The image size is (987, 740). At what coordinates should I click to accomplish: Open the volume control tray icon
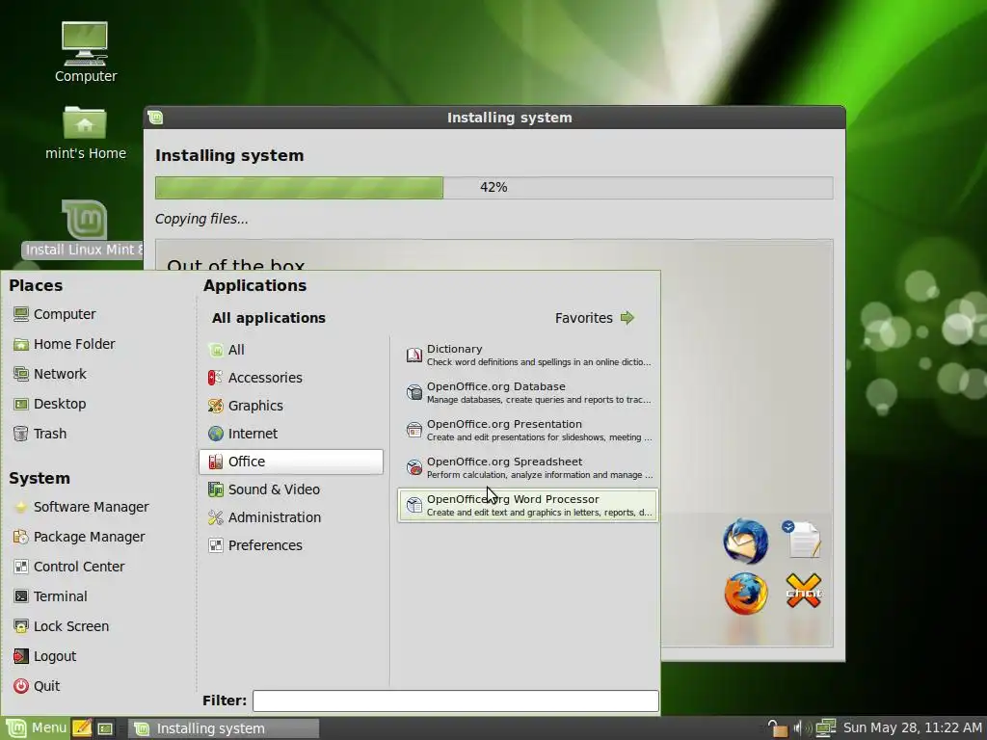pos(802,728)
